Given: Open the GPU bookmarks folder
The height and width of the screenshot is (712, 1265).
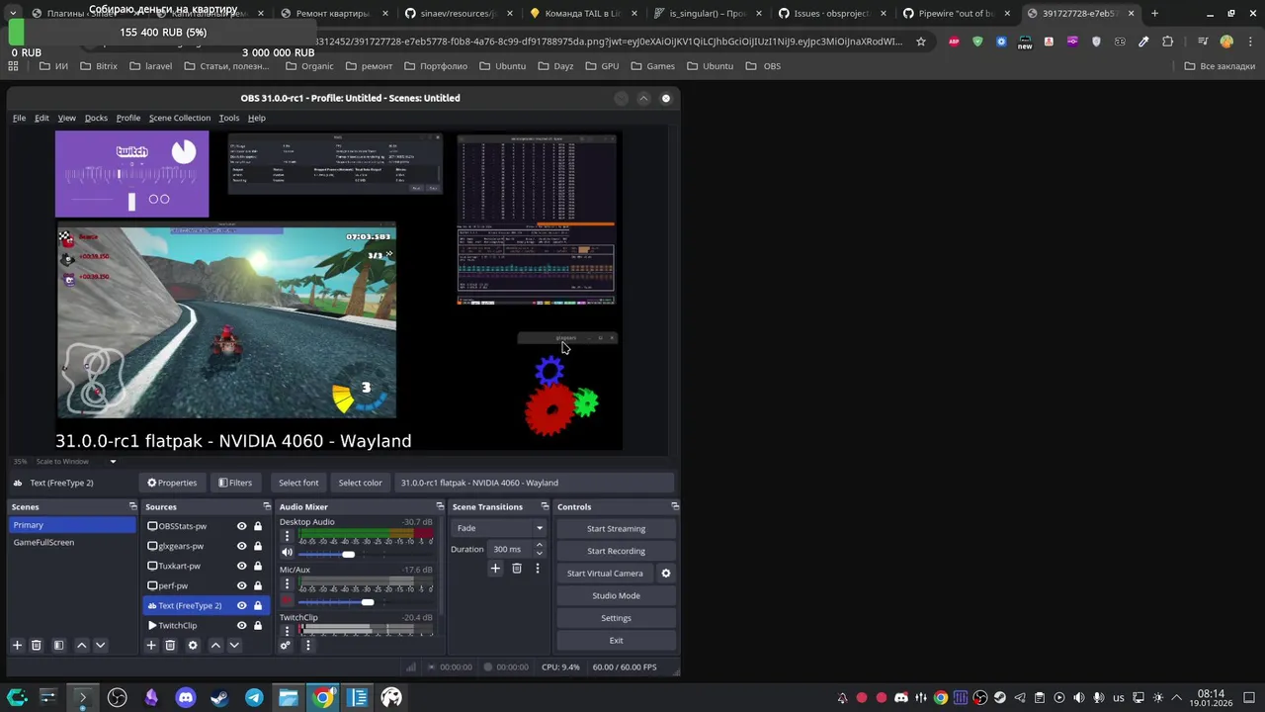Looking at the screenshot, I should 601,66.
